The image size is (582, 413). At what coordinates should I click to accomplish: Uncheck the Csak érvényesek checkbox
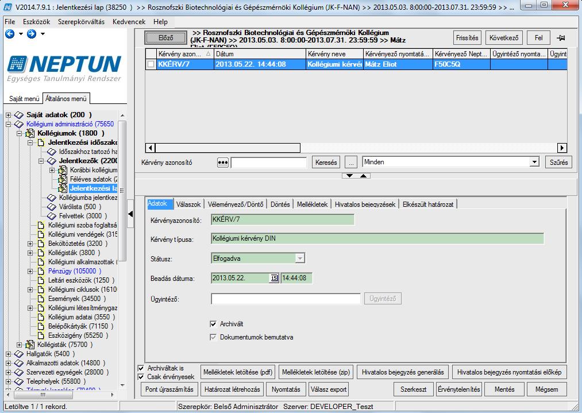pyautogui.click(x=141, y=377)
